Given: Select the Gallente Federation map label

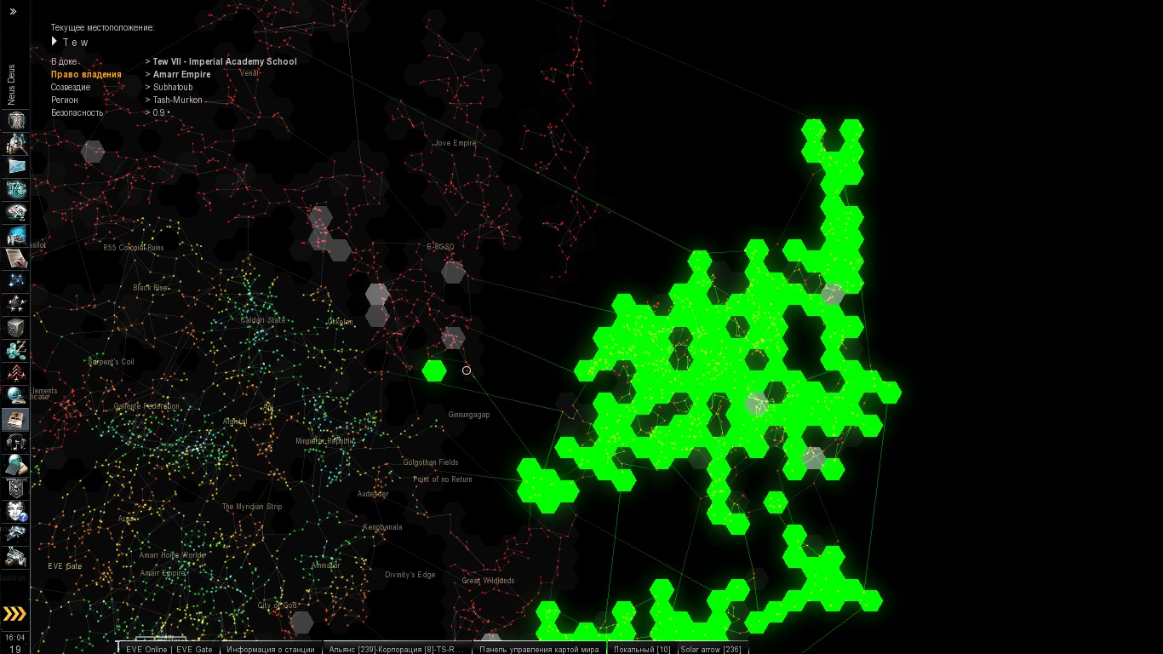Looking at the screenshot, I should point(146,406).
